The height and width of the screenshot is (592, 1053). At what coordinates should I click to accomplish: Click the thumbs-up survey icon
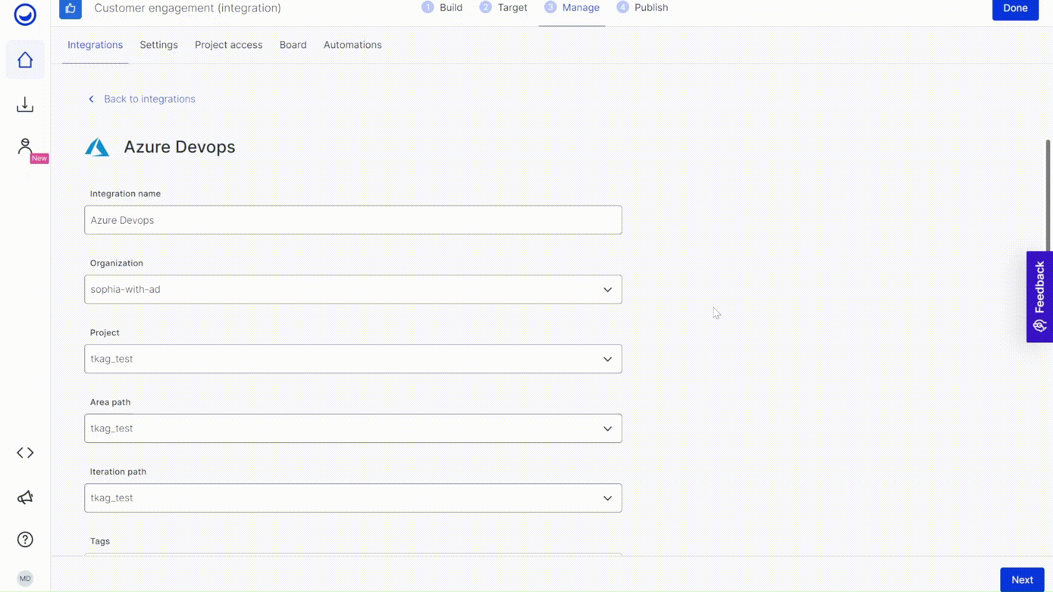(x=70, y=8)
